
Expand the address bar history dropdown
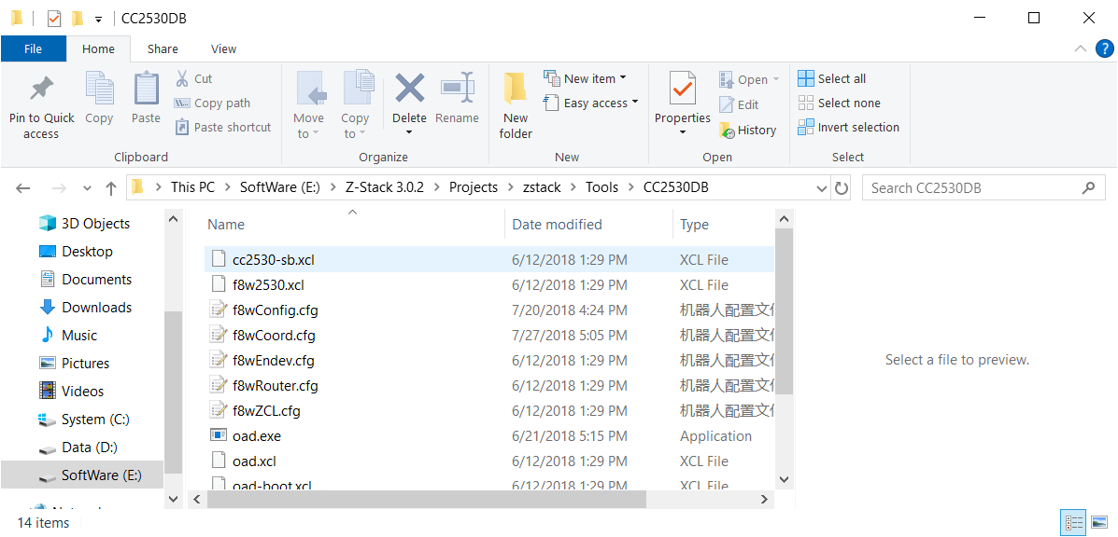(x=821, y=188)
